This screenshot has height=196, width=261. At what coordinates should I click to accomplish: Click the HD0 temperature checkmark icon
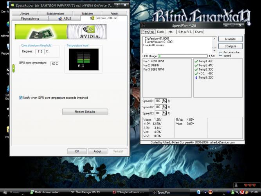point(196,73)
